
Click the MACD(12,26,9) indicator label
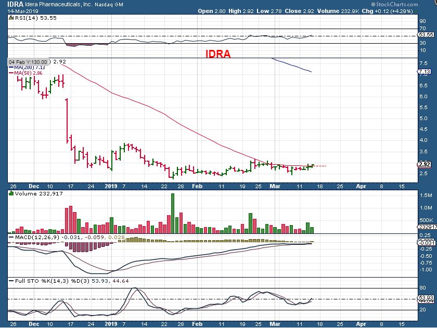36,238
